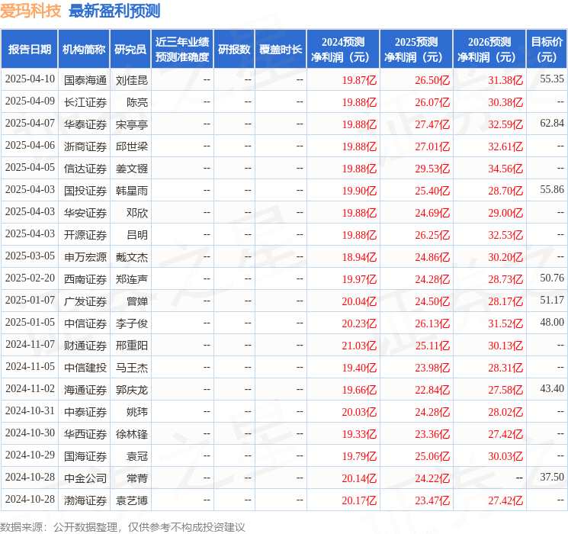Image resolution: width=568 pixels, height=534 pixels.
Task: Click target price 50.76
Action: [552, 278]
